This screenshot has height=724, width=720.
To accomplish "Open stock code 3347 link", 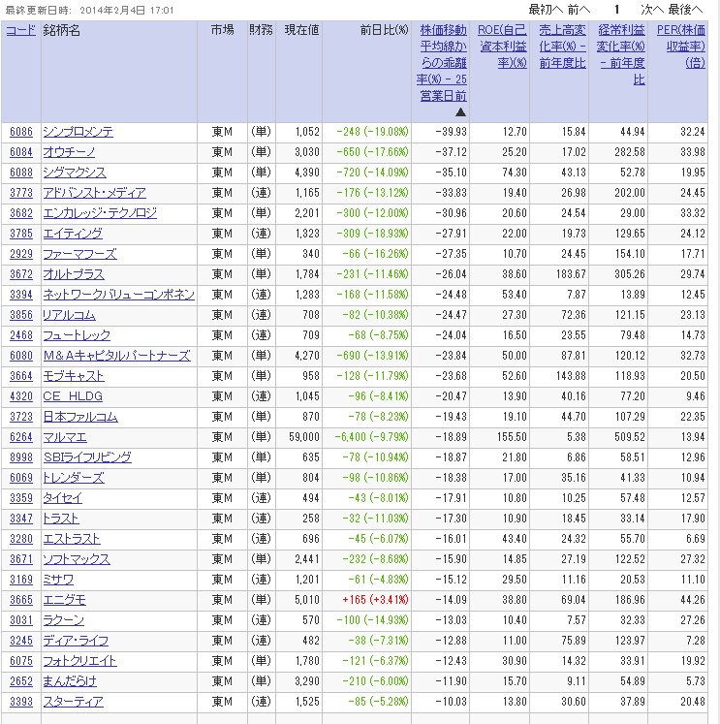I will click(21, 519).
